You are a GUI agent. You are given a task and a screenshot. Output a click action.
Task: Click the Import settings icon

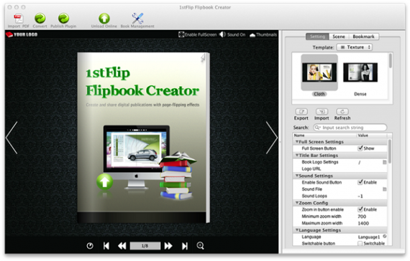tap(322, 111)
